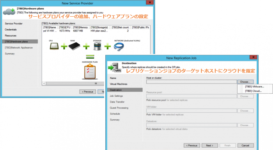The width and height of the screenshot is (273, 150).
Task: Go to the Credentials step in sidebar
Action: [11, 30]
